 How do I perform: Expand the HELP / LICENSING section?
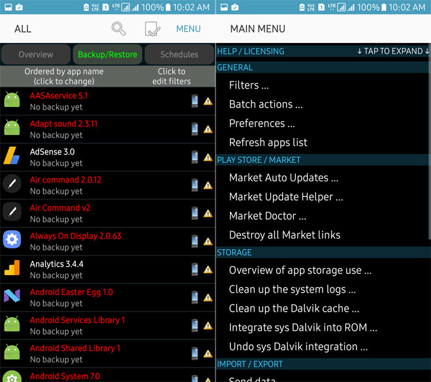[x=323, y=51]
